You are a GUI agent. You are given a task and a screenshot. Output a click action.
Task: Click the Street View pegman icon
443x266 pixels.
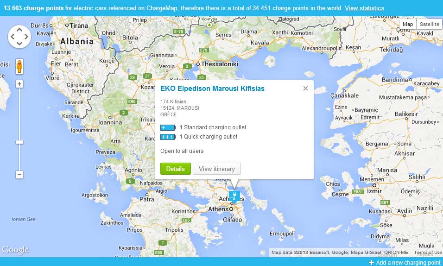coord(19,67)
